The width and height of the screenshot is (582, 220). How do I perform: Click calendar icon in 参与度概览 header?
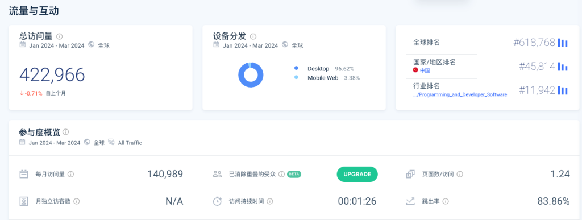(23, 142)
